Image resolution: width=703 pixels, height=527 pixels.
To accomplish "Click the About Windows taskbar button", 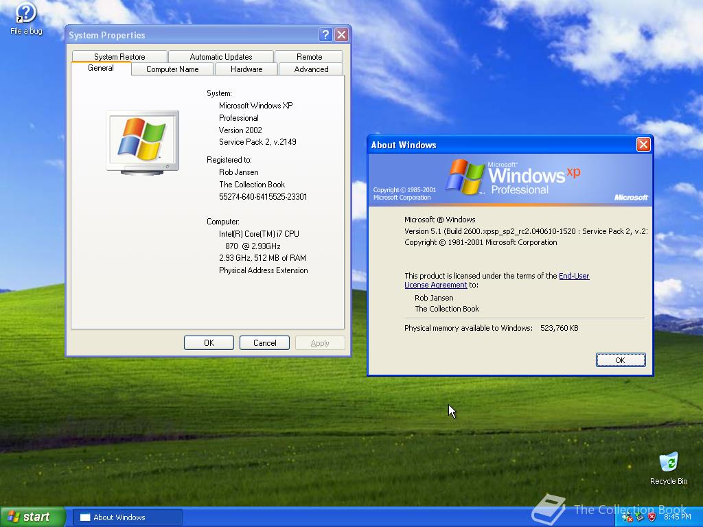I will click(x=127, y=517).
